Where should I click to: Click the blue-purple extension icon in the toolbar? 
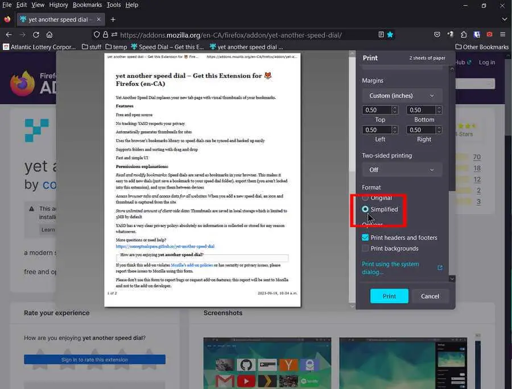pyautogui.click(x=477, y=35)
